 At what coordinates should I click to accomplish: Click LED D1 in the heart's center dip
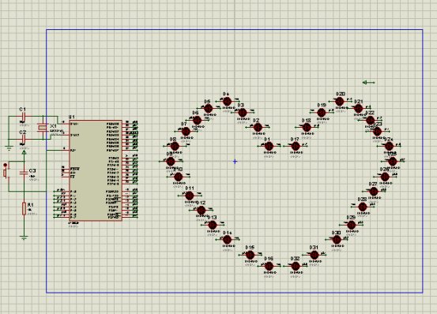click(269, 146)
